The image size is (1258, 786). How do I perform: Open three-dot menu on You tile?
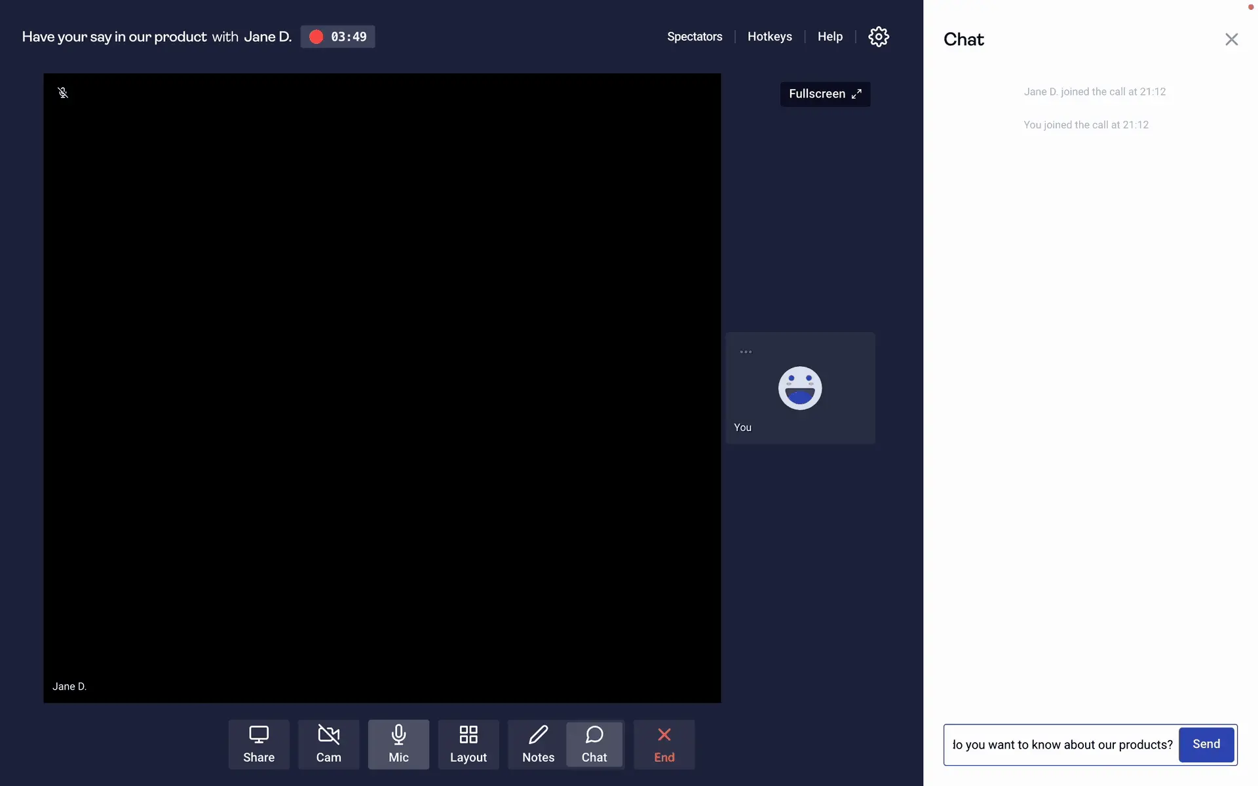coord(746,352)
